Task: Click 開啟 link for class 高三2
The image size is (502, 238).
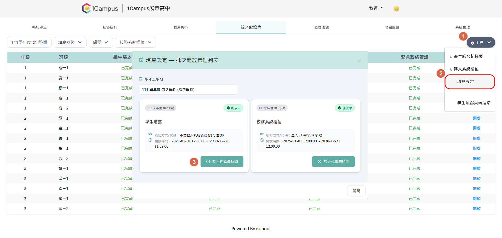Action: click(x=477, y=209)
